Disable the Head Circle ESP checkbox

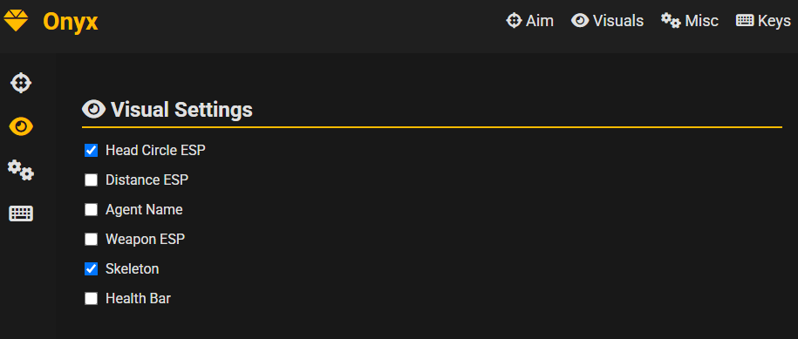tap(91, 151)
